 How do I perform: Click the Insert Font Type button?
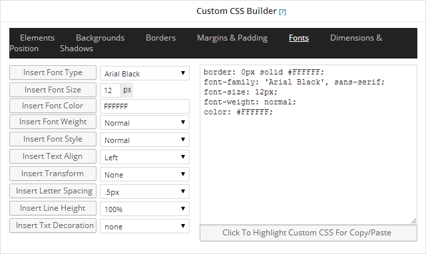[x=53, y=72]
